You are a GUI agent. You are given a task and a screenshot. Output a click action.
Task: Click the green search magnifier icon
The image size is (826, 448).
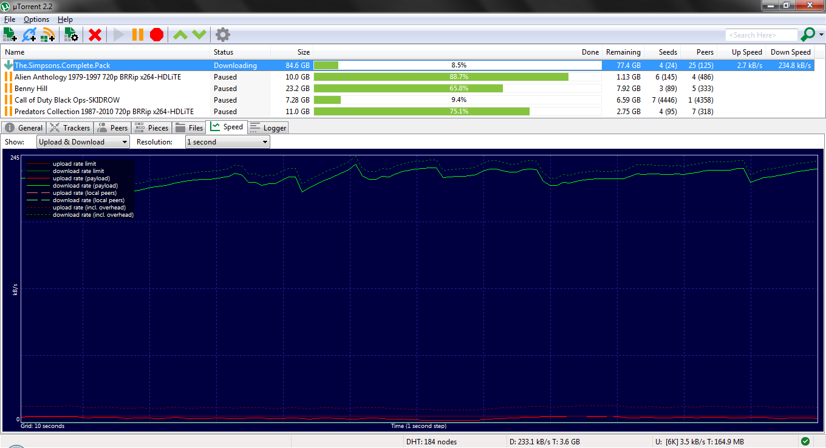(808, 35)
